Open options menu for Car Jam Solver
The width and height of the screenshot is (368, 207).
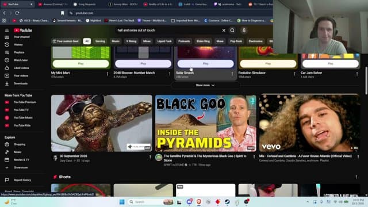pyautogui.click(x=357, y=74)
